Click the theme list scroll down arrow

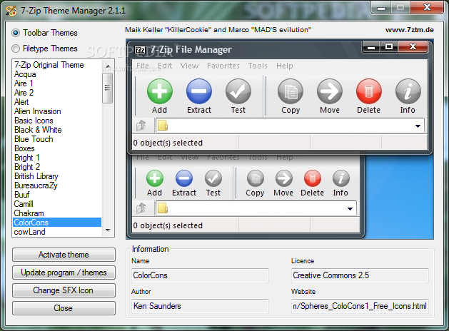[108, 230]
